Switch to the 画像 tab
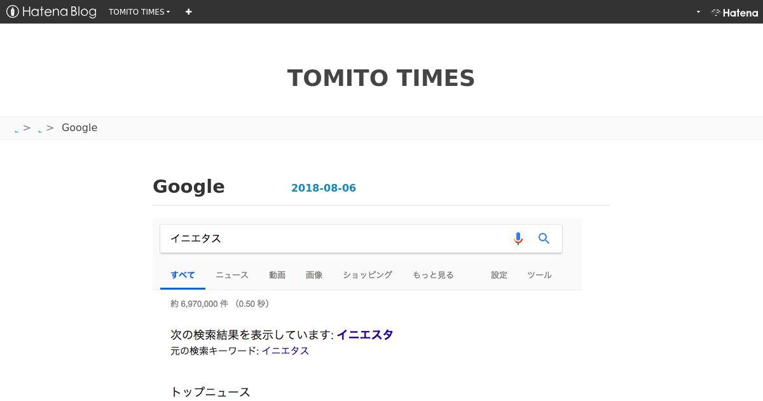This screenshot has width=763, height=401. 314,275
